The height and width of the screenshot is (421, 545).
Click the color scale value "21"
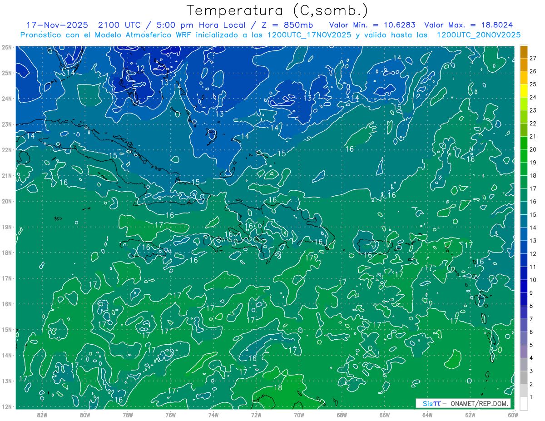click(x=533, y=136)
